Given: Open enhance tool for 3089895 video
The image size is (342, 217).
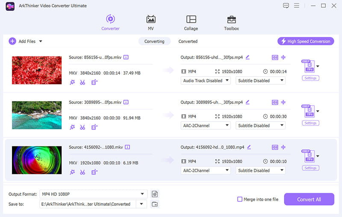Looking at the screenshot, I should click(x=94, y=127).
